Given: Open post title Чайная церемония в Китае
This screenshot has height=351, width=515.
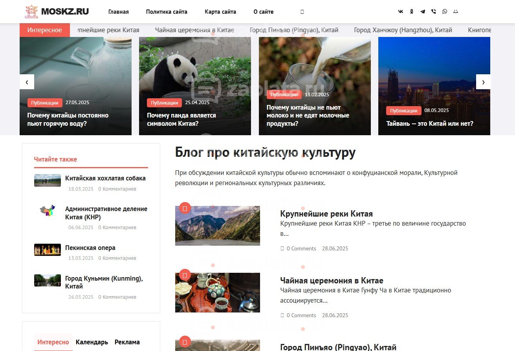Looking at the screenshot, I should click(x=332, y=281).
